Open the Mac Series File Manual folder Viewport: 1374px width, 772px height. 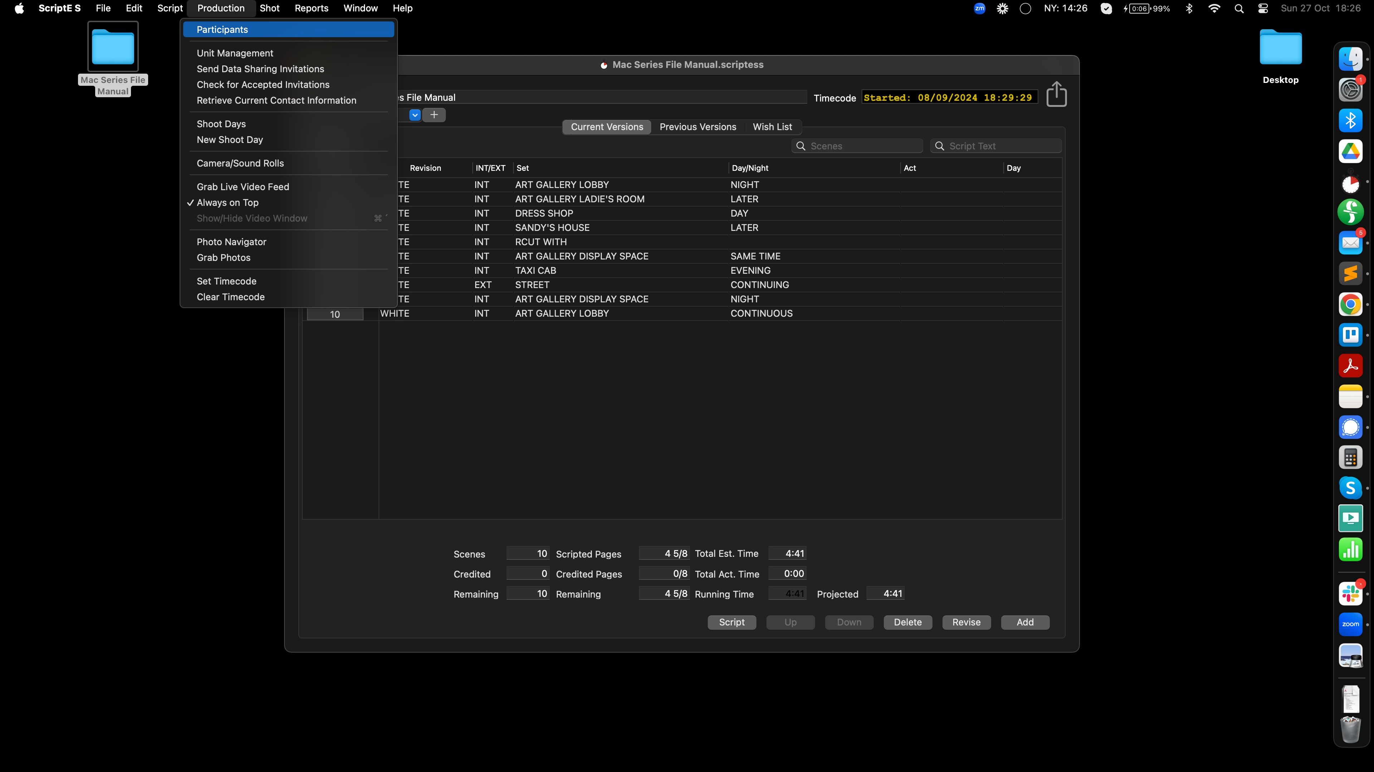click(113, 48)
